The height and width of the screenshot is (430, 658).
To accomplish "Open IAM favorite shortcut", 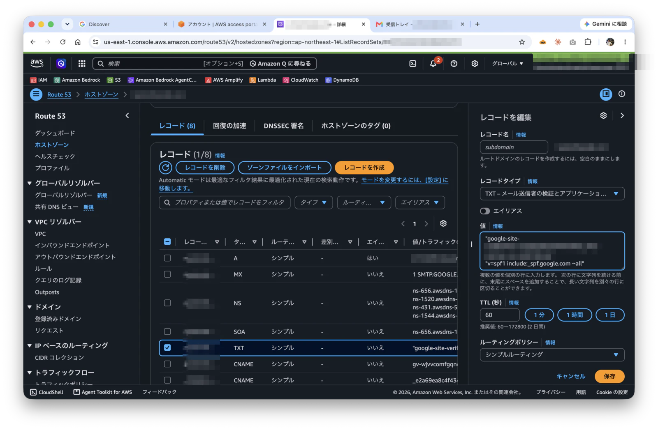I will coord(39,80).
